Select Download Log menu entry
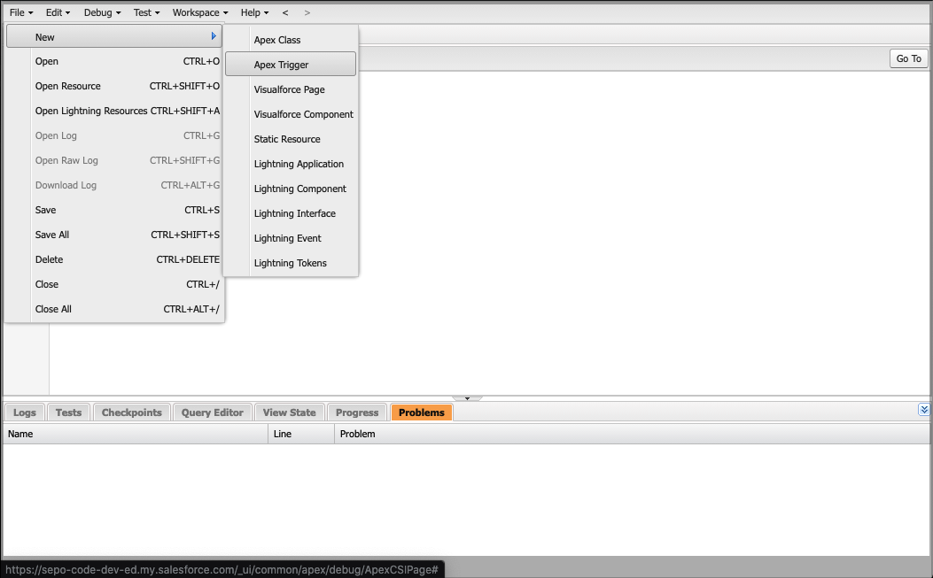Image resolution: width=933 pixels, height=578 pixels. click(x=114, y=185)
